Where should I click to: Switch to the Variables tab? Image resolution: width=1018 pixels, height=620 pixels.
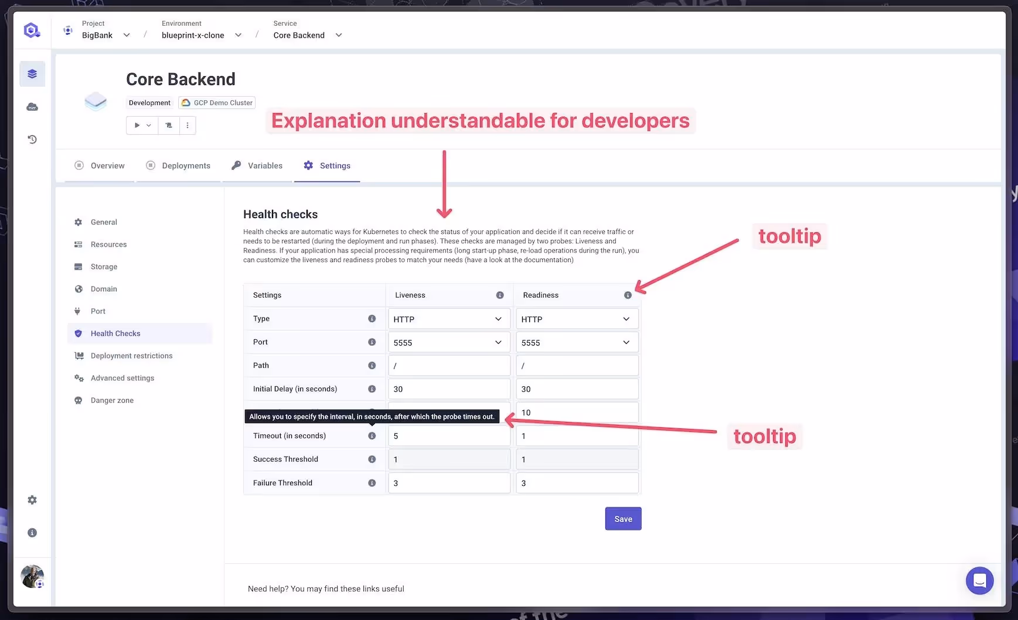[257, 166]
